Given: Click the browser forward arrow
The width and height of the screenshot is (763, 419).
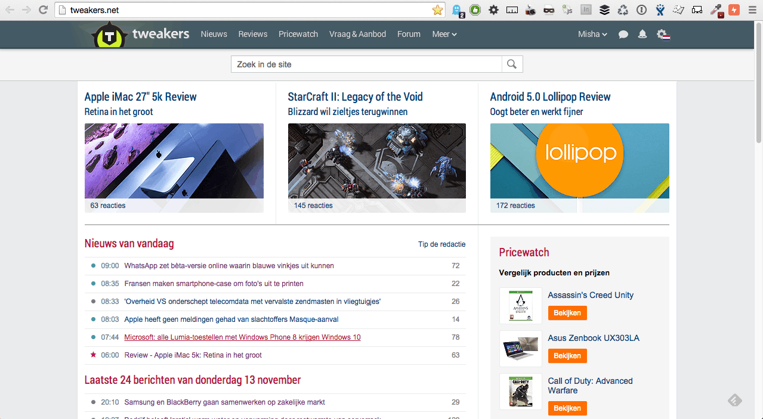Looking at the screenshot, I should [x=26, y=10].
